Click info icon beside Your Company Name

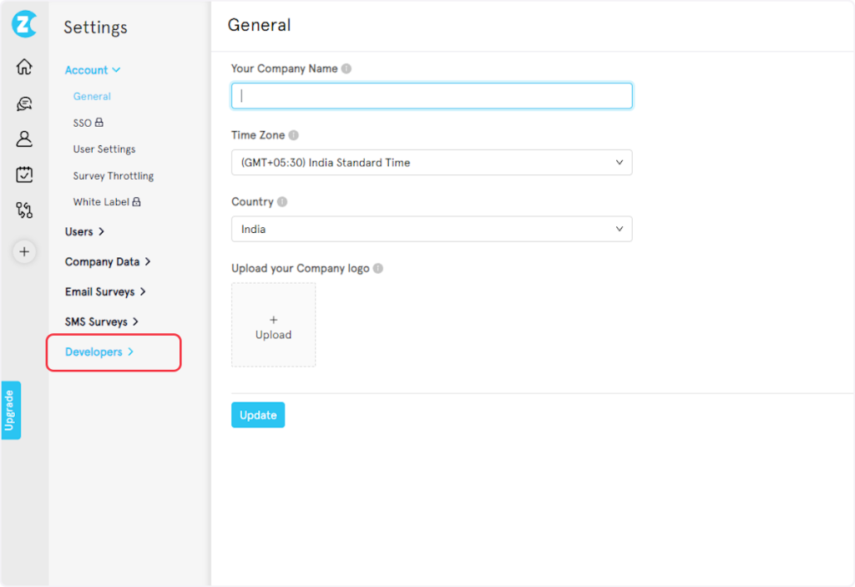click(x=347, y=69)
